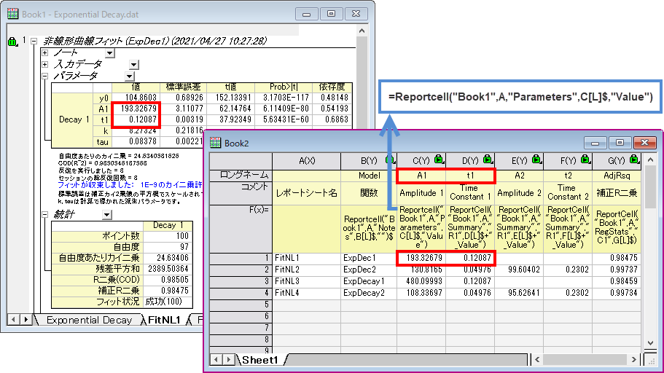Collapse the 非線形曲線フィット root node

(34, 42)
